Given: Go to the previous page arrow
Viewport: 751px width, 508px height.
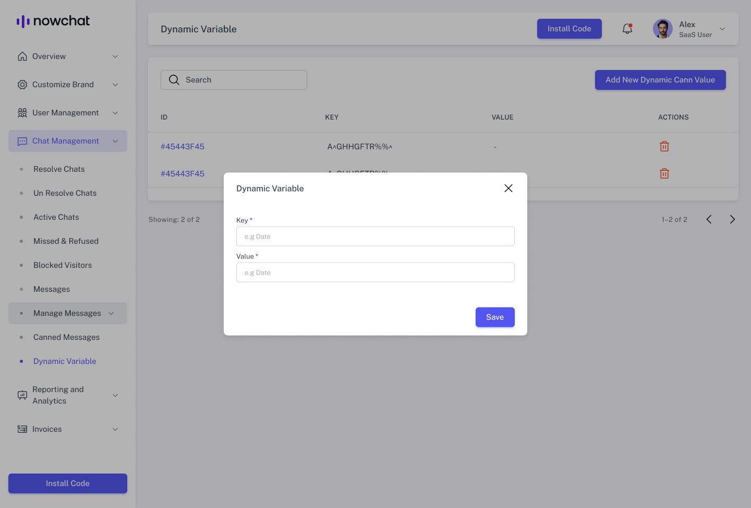Looking at the screenshot, I should coord(709,219).
